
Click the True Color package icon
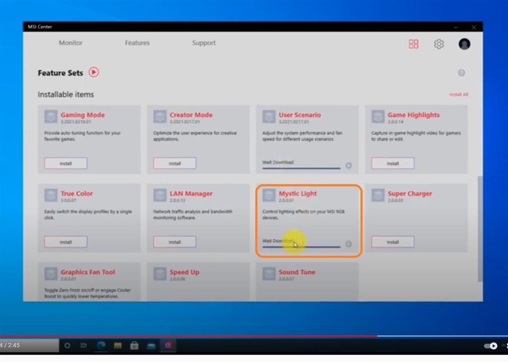coord(51,195)
